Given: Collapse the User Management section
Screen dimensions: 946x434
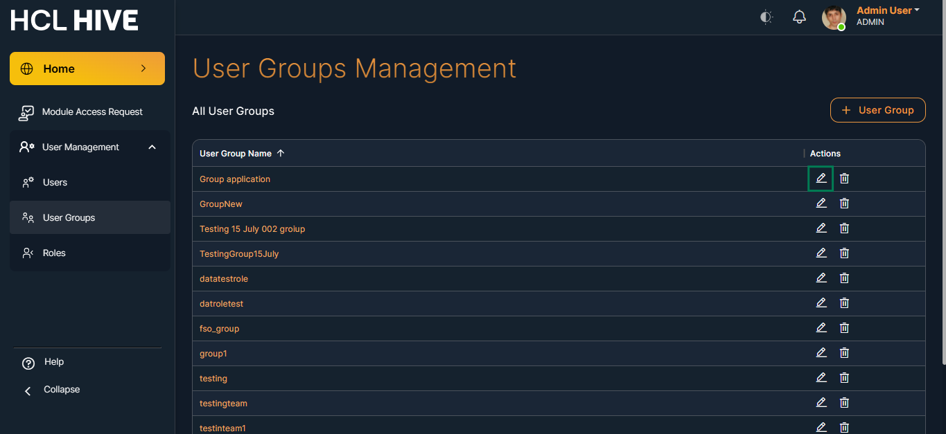Looking at the screenshot, I should [x=152, y=147].
